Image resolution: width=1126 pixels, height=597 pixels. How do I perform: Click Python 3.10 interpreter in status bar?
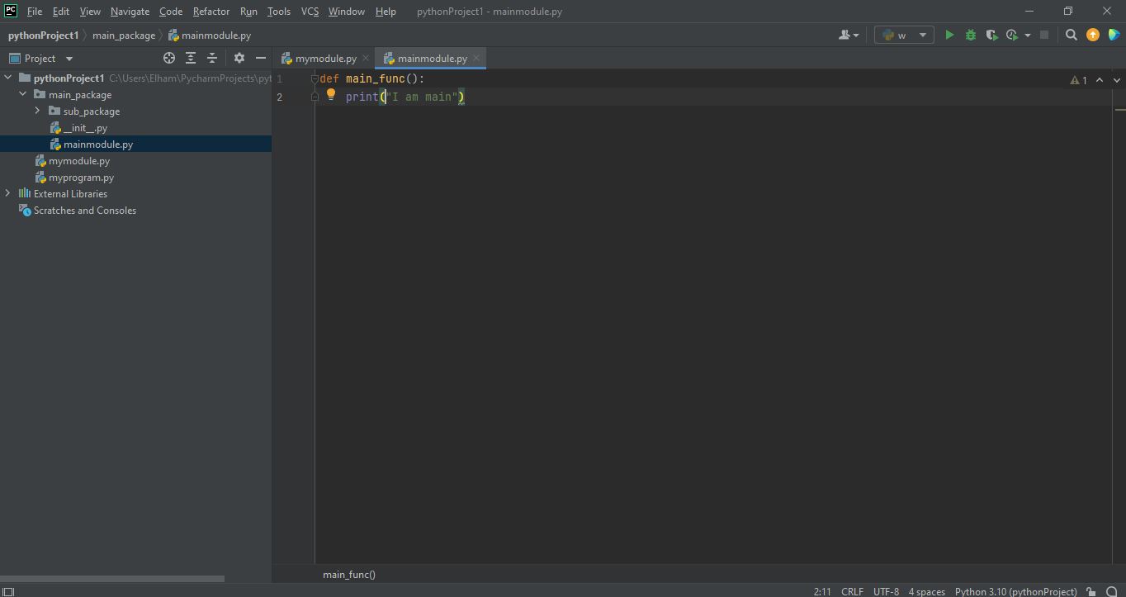(x=1015, y=591)
